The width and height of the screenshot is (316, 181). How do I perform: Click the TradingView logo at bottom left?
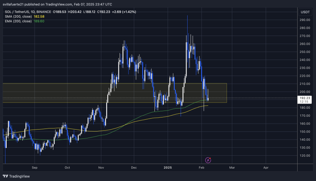16,176
